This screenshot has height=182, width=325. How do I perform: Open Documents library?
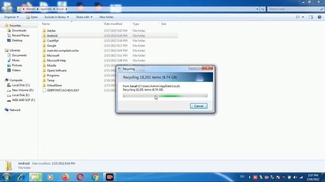coord(19,55)
